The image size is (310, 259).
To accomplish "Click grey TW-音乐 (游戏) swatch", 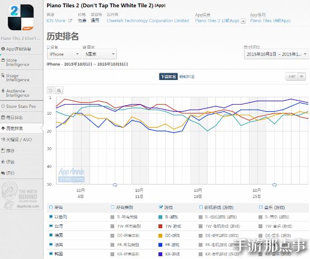I will click(261, 226).
